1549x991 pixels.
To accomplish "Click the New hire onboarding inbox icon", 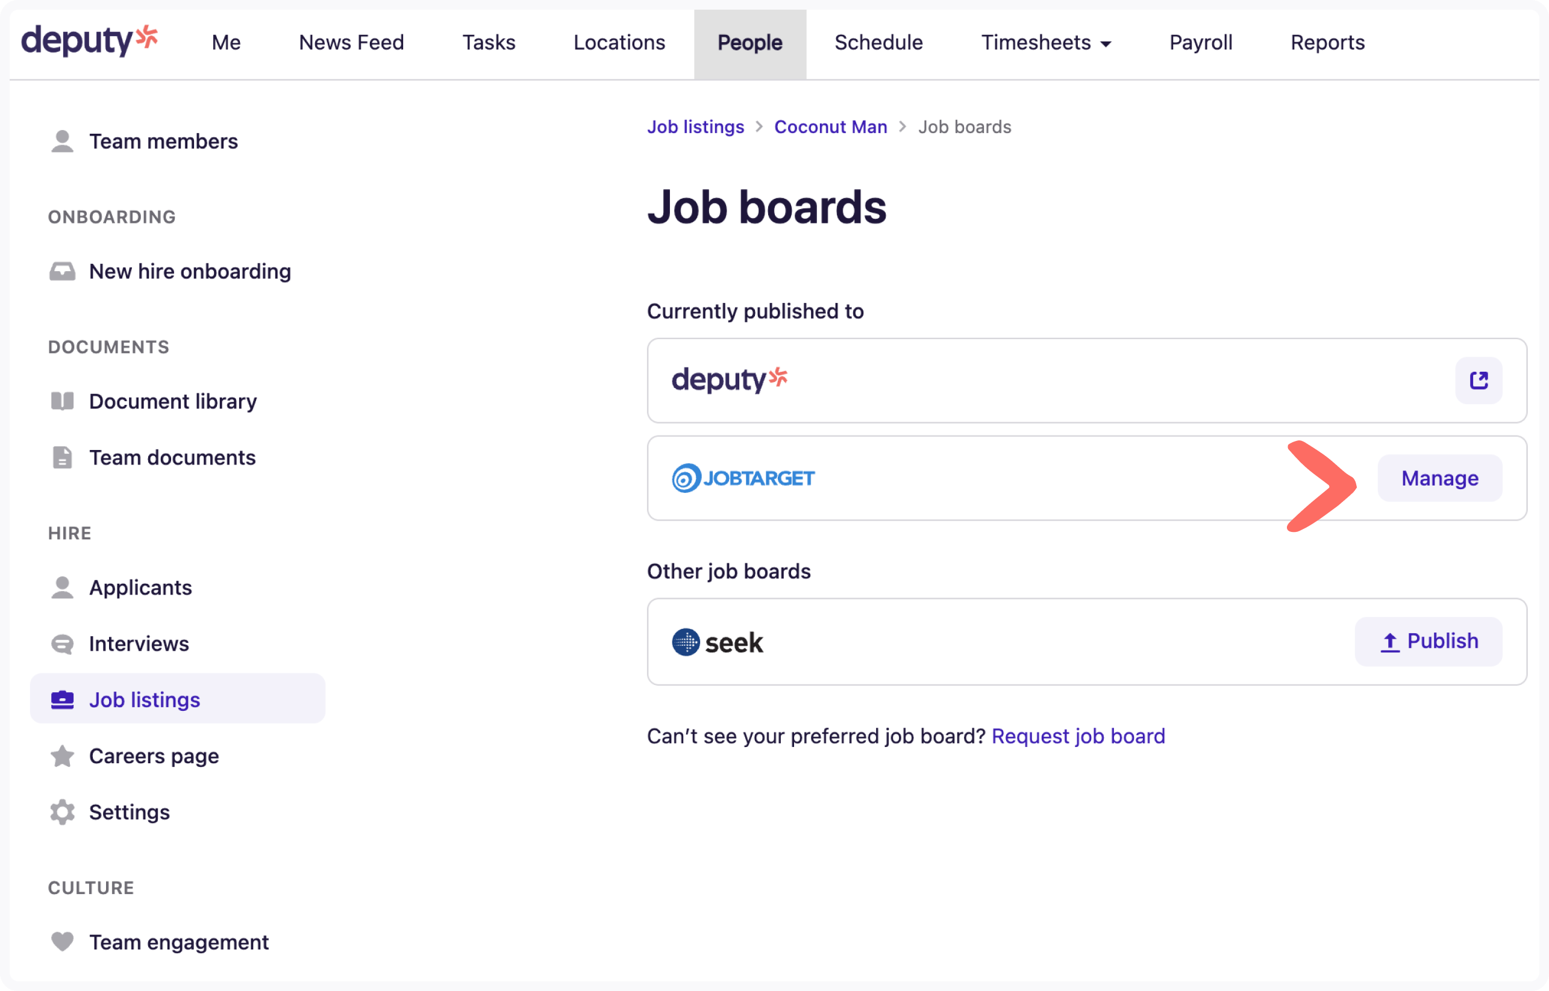I will 63,272.
